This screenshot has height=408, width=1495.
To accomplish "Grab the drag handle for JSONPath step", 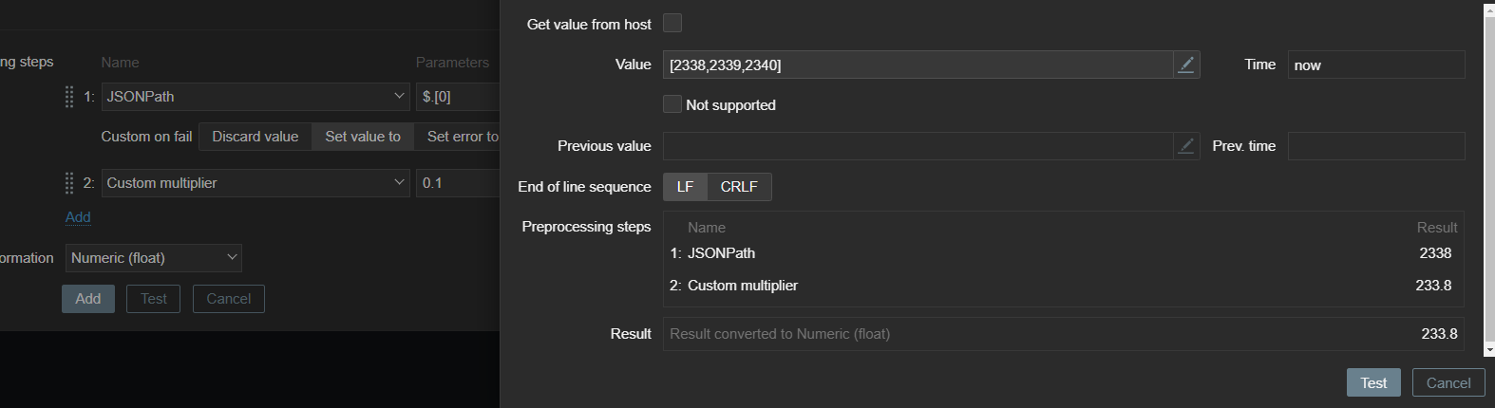I will coord(69,97).
